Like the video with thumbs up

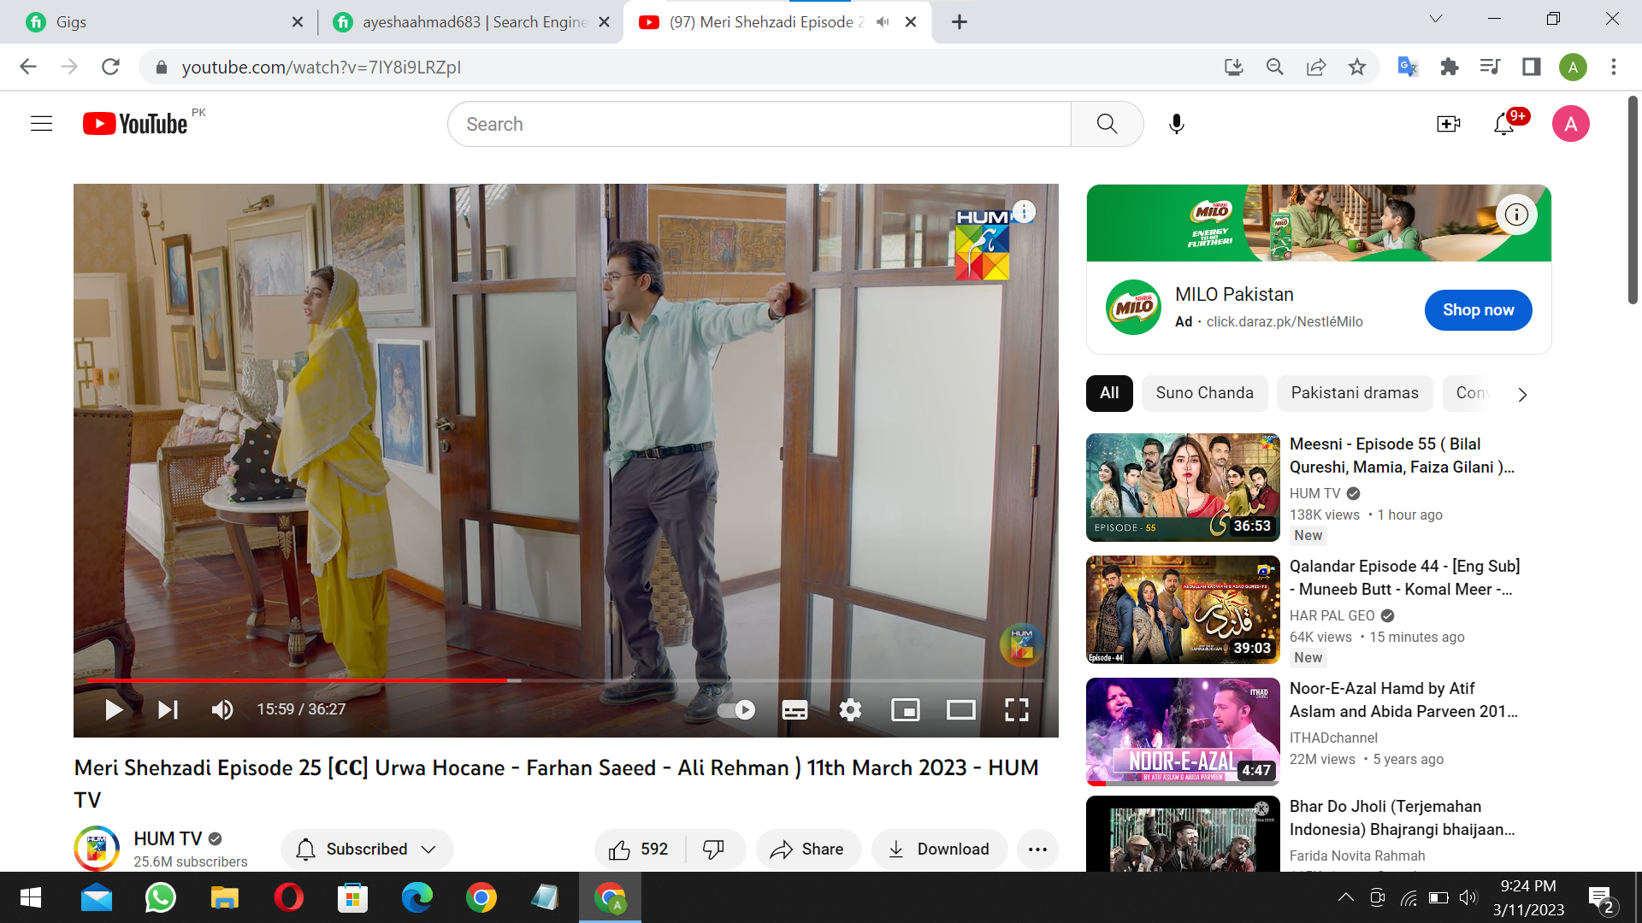(x=638, y=849)
